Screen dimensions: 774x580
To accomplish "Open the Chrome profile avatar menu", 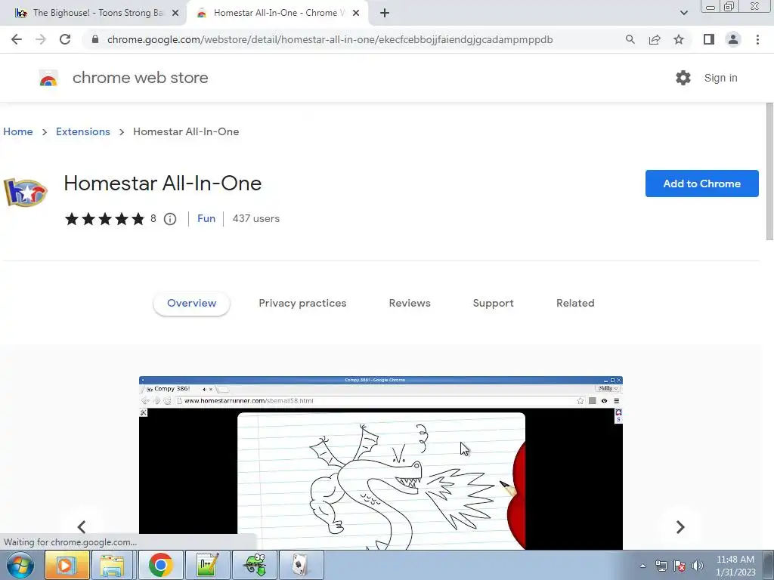I will coord(733,39).
